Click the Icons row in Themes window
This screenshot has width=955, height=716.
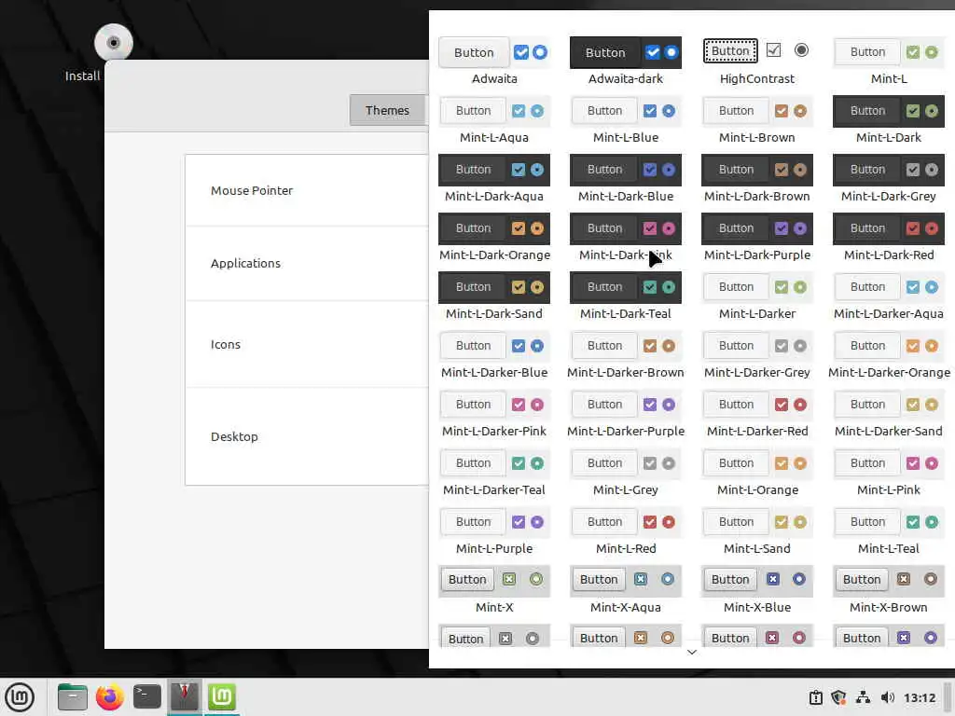pos(307,345)
